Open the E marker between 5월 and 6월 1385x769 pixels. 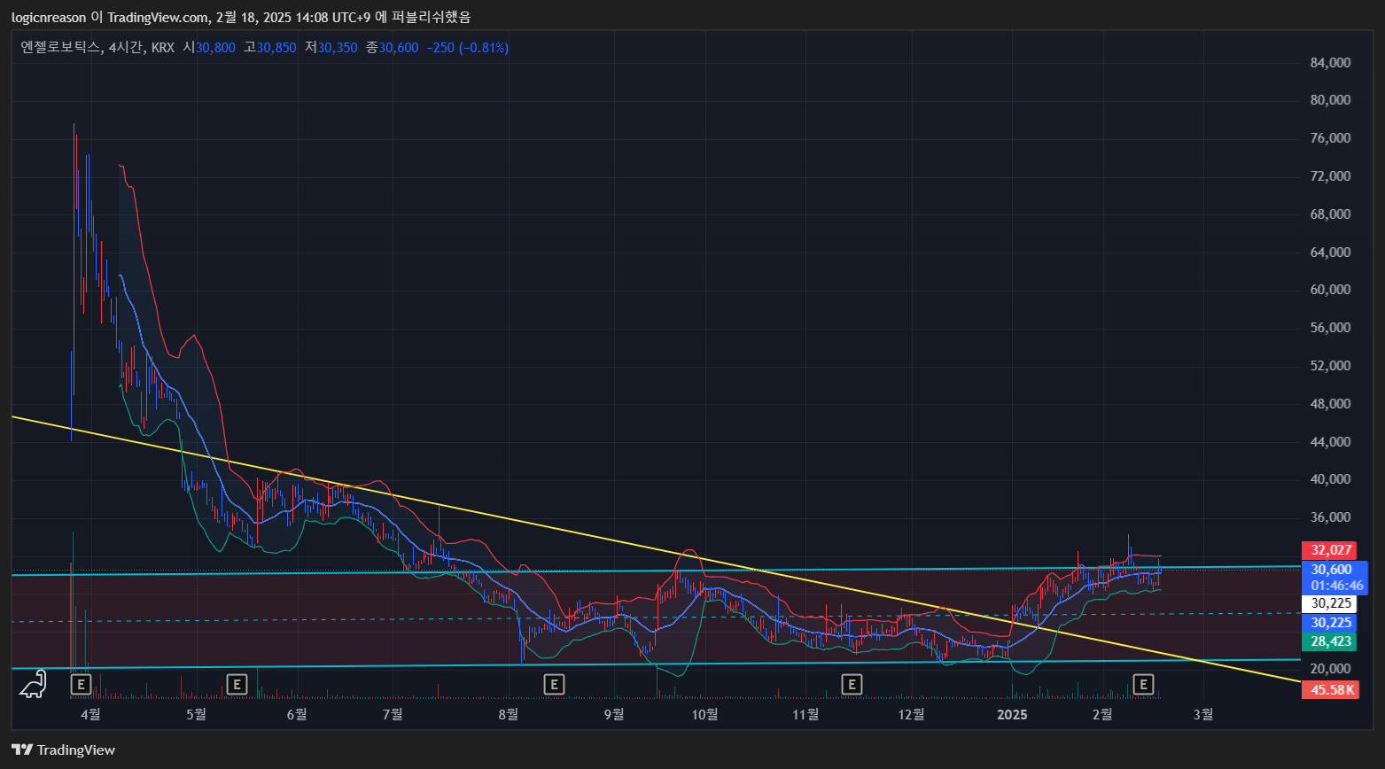point(236,684)
